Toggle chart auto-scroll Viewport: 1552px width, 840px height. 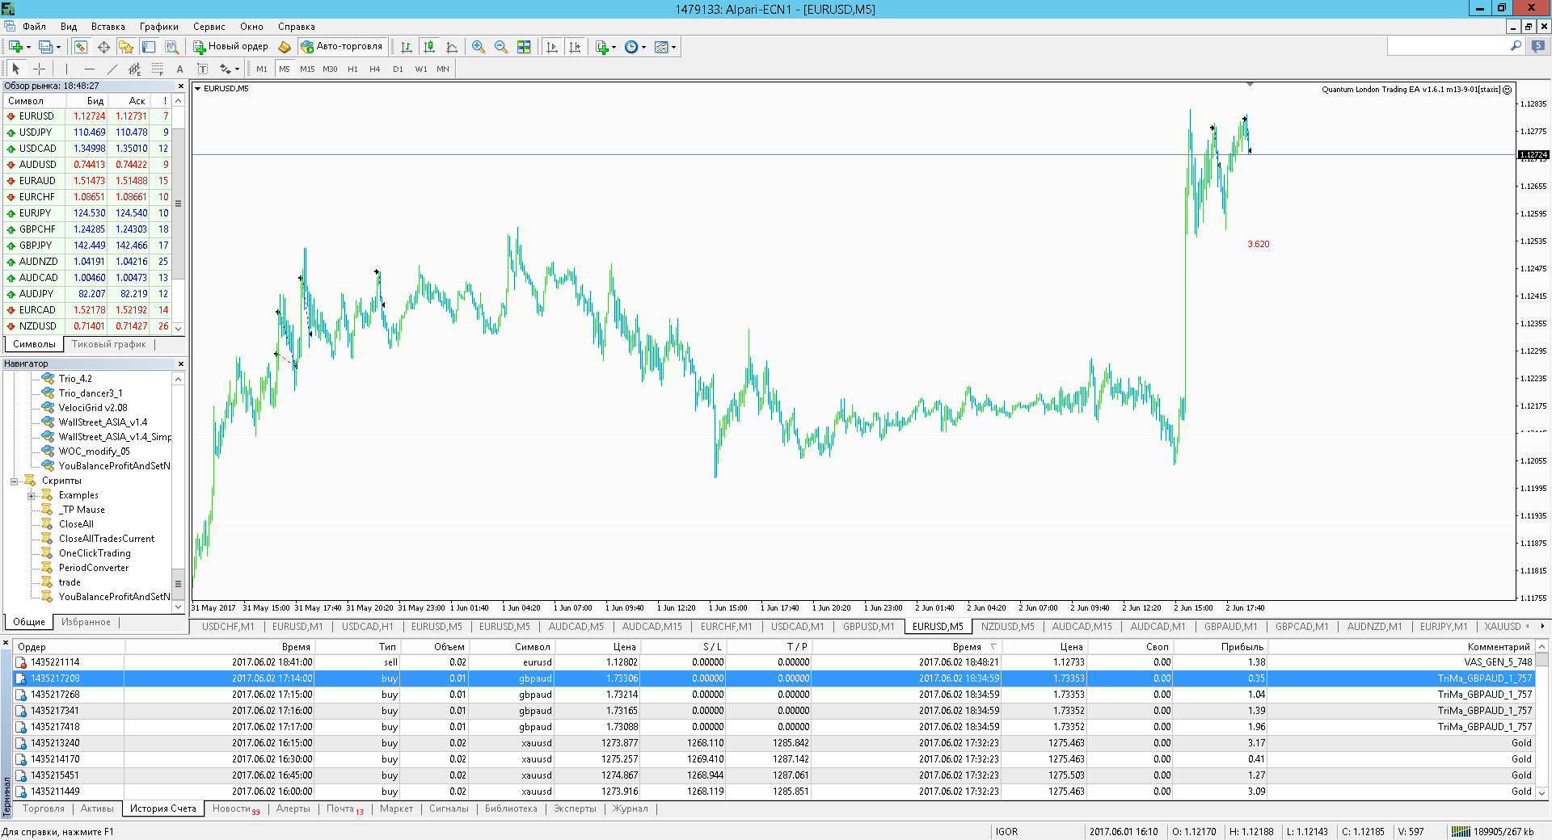tap(552, 47)
